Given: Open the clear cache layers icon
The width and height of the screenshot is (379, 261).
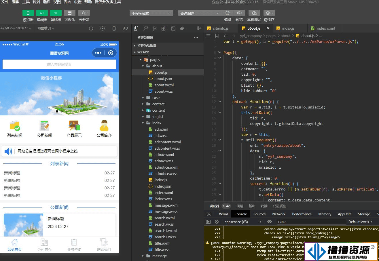Looking at the screenshot, I should 269,13.
